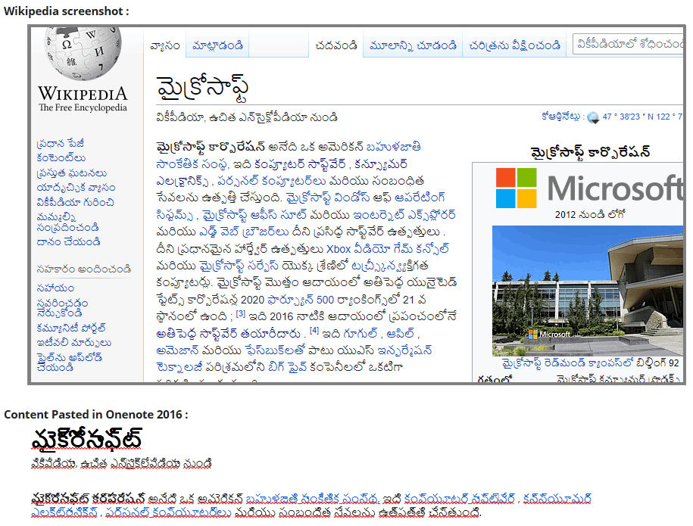Click the ఫార్చ్యూన్ 500 link

pyautogui.click(x=300, y=300)
